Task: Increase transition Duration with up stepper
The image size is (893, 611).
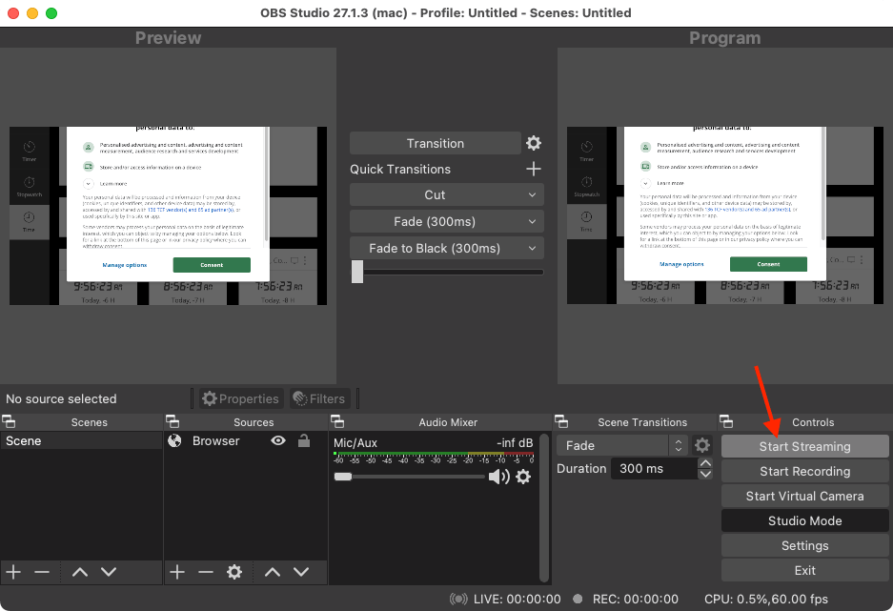Action: 705,463
